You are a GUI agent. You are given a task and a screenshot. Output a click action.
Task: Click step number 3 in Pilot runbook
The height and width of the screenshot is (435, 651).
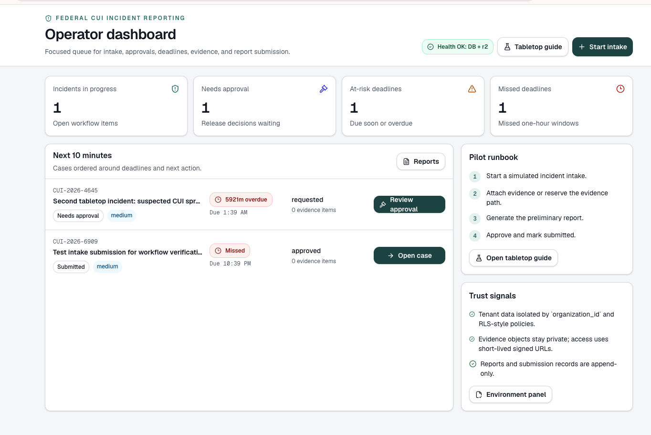(475, 219)
